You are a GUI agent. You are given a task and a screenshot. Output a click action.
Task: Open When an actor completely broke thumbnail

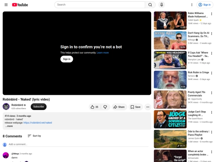coord(170,156)
